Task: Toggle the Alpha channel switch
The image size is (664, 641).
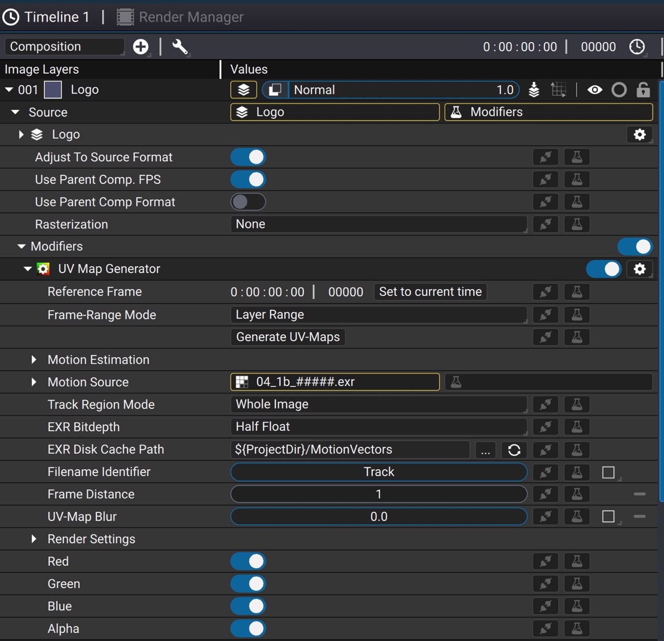Action: pyautogui.click(x=248, y=629)
